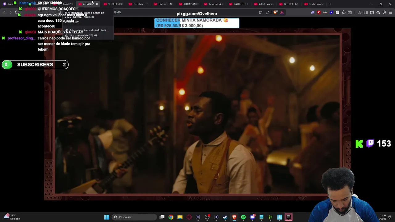The image size is (395, 222).
Task: Click the "CONHECER MINHA NAMORADA" goal bar
Action: [x=197, y=23]
